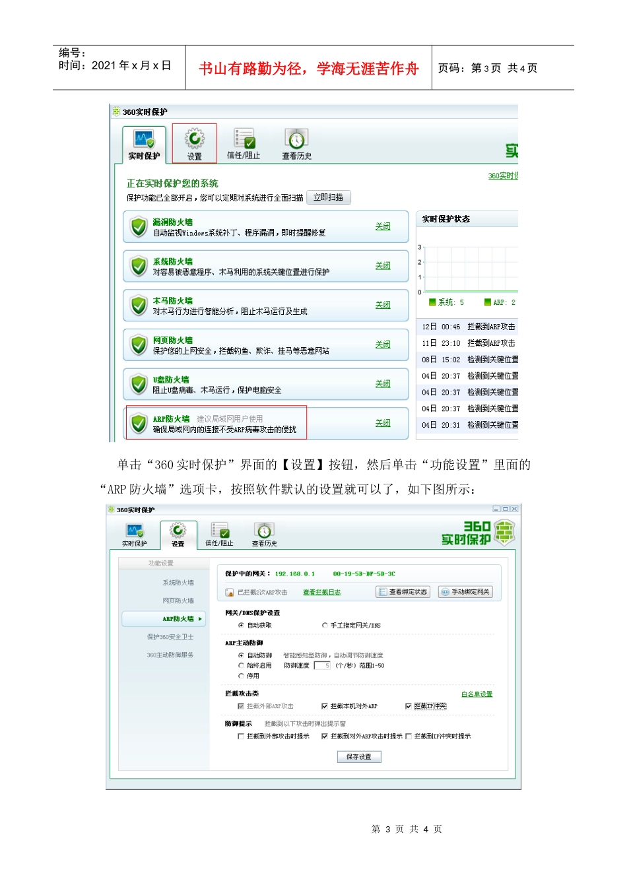Click green 系统: 5 legend square
Screen dimensions: 627x887
coord(432,302)
